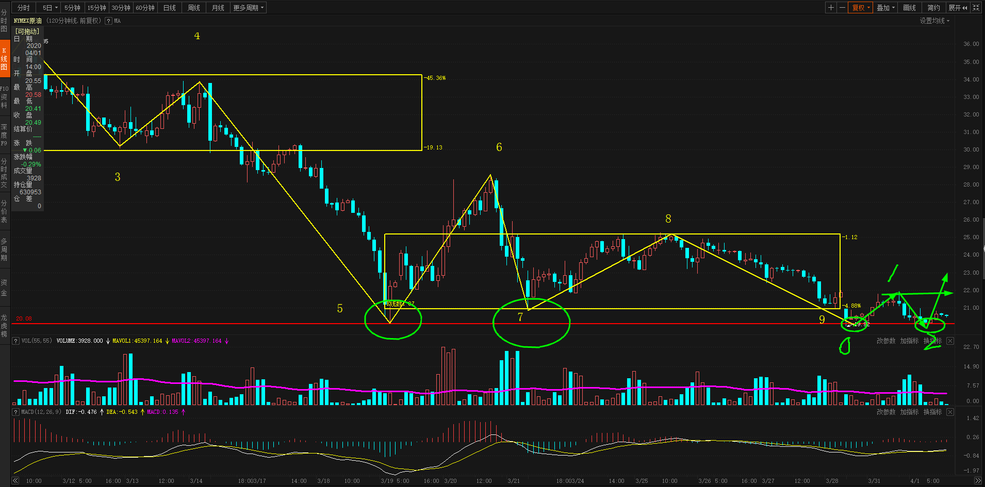985x487 pixels.
Task: Open 深度F9 in left sidebar
Action: (4, 135)
